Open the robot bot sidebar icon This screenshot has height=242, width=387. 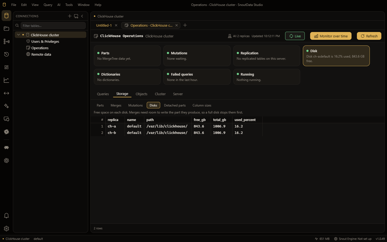point(6,148)
